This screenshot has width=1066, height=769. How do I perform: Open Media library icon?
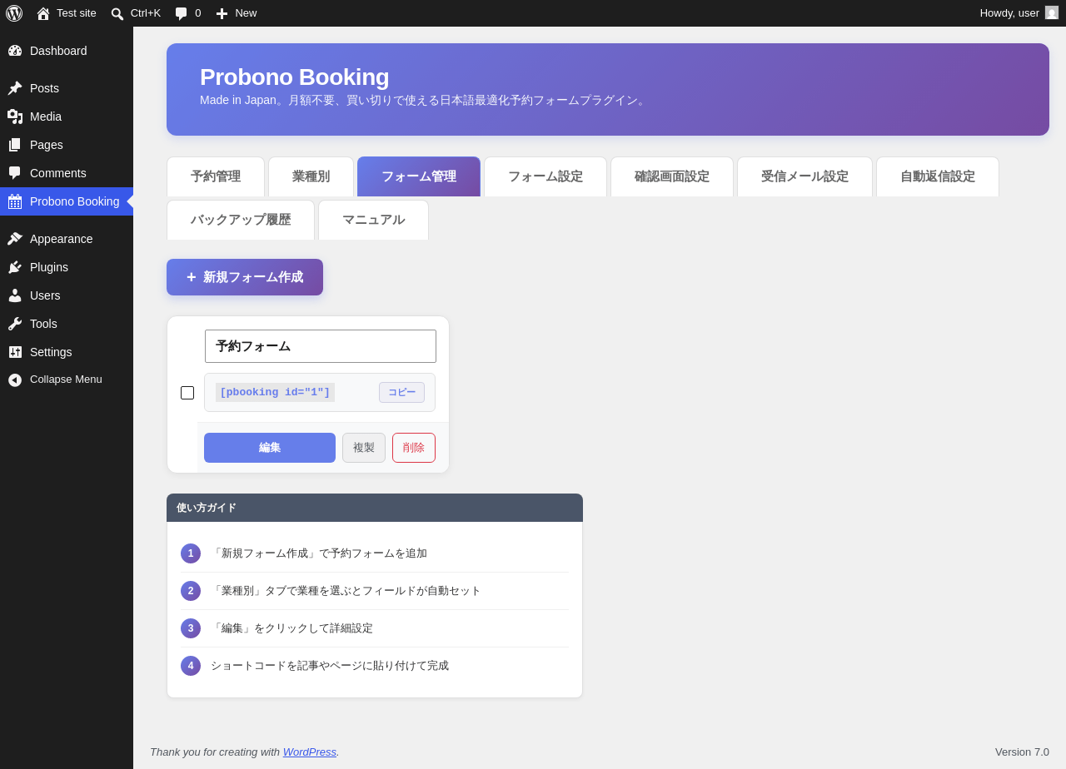[15, 117]
